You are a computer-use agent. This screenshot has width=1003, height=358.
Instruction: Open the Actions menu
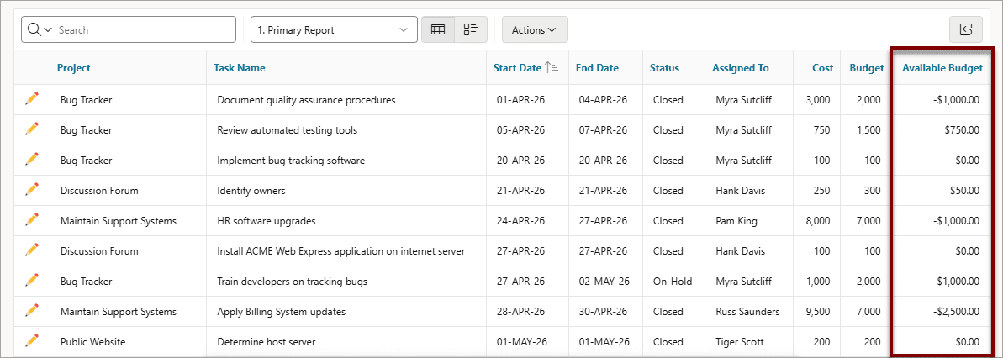point(535,30)
